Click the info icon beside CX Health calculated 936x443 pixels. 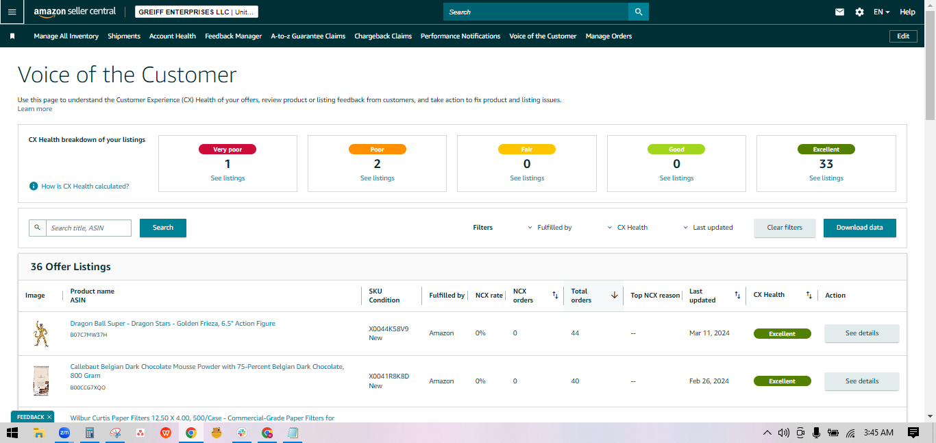pyautogui.click(x=34, y=187)
